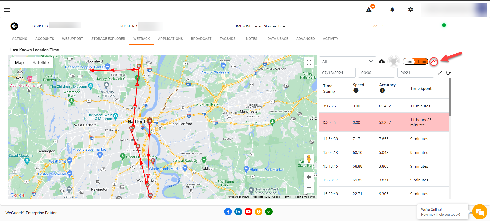Open the hamburger navigation menu
This screenshot has width=490, height=221.
tap(7, 10)
